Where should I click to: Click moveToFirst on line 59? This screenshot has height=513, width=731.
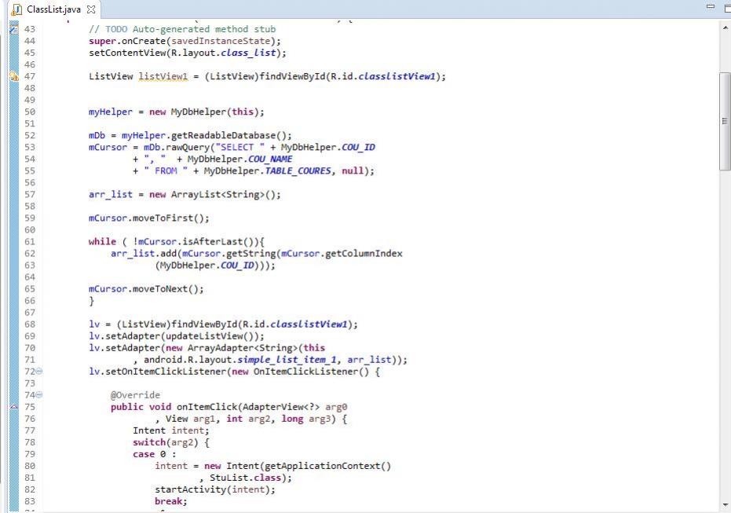pos(163,218)
